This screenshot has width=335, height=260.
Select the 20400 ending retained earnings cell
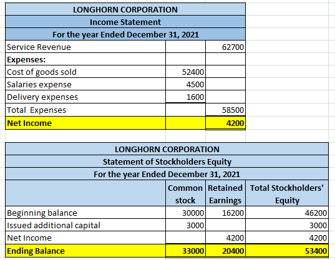coord(225,251)
